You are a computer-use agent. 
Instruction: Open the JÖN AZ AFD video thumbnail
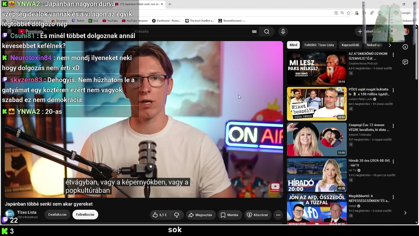[x=317, y=209]
